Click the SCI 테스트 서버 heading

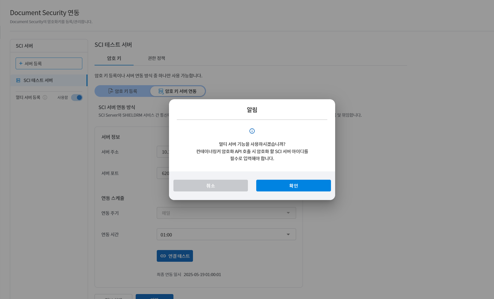pos(113,45)
